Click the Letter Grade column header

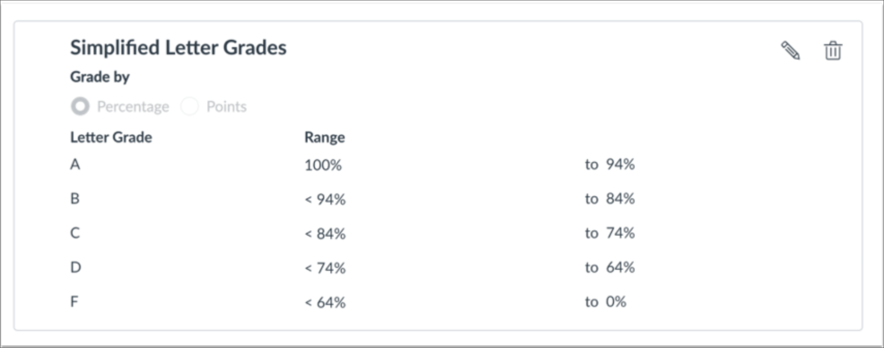click(x=111, y=137)
